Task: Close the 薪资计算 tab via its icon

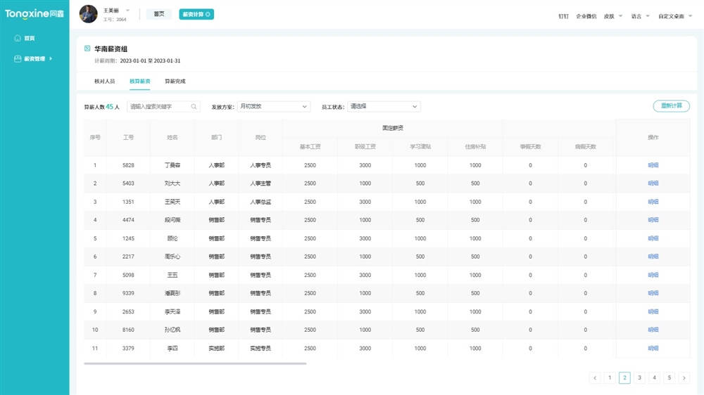Action: pyautogui.click(x=208, y=14)
